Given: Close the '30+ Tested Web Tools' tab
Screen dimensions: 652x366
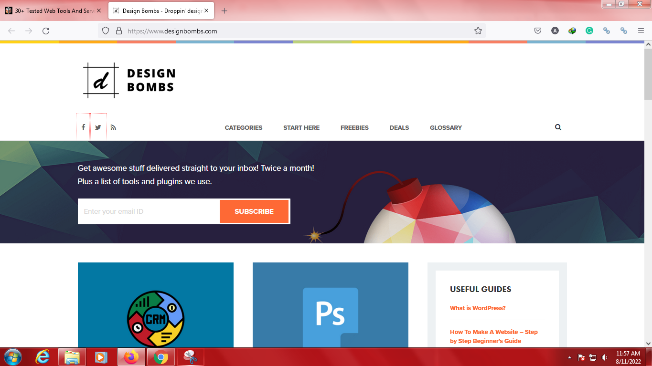Looking at the screenshot, I should 99,10.
